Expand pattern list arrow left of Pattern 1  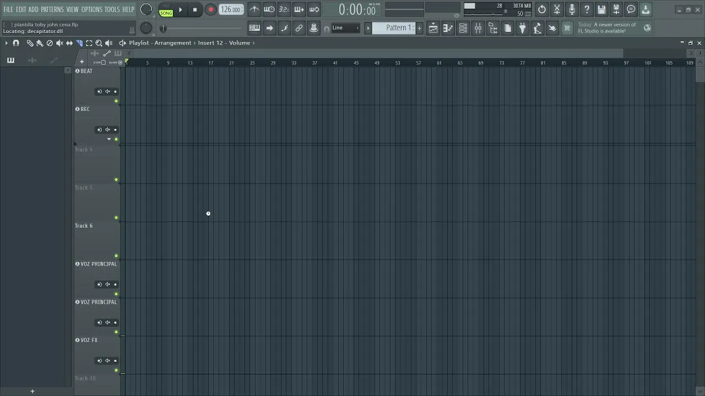coord(368,28)
